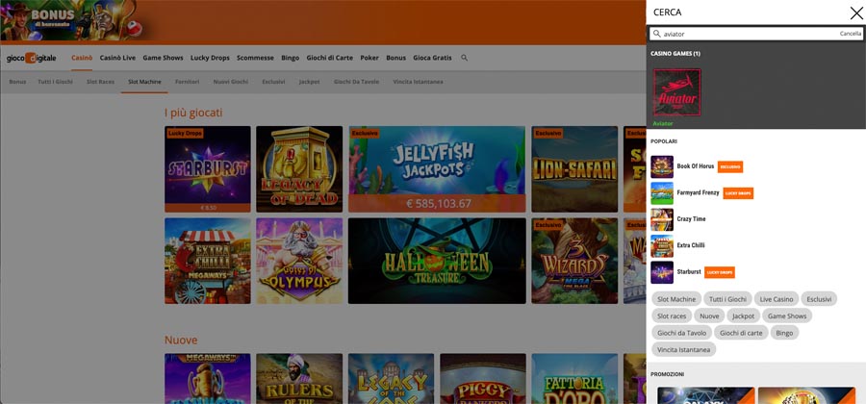
Task: Select Book Of Horus text entry
Action: coord(696,166)
